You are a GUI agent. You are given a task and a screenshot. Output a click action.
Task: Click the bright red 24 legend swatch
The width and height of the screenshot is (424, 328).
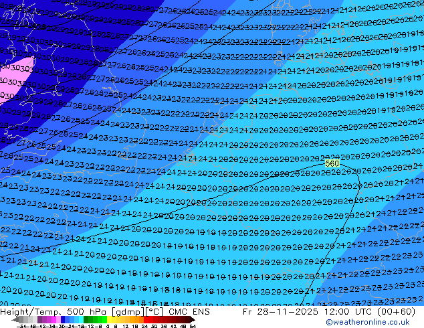coord(146,319)
